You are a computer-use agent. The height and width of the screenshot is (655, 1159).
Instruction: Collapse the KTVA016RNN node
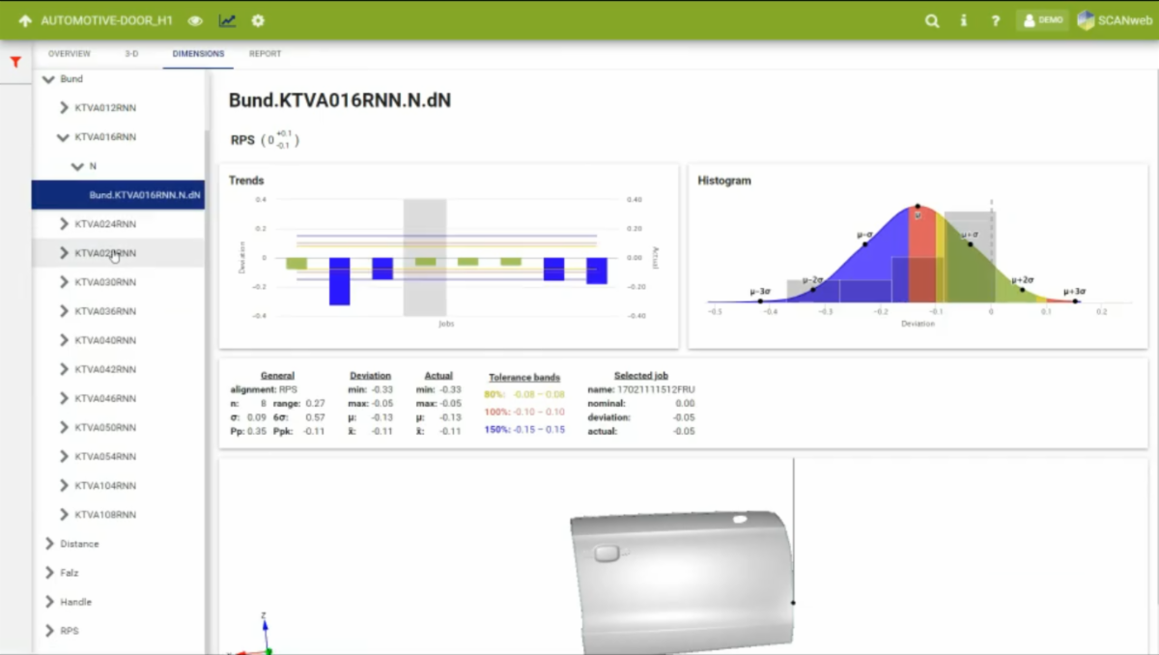[64, 137]
